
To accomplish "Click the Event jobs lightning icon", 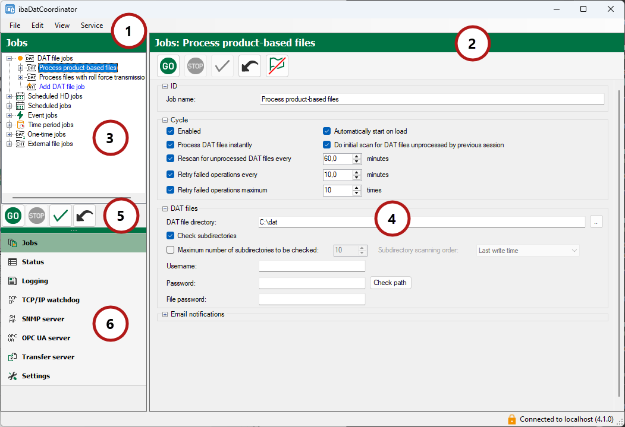I will pyautogui.click(x=20, y=115).
